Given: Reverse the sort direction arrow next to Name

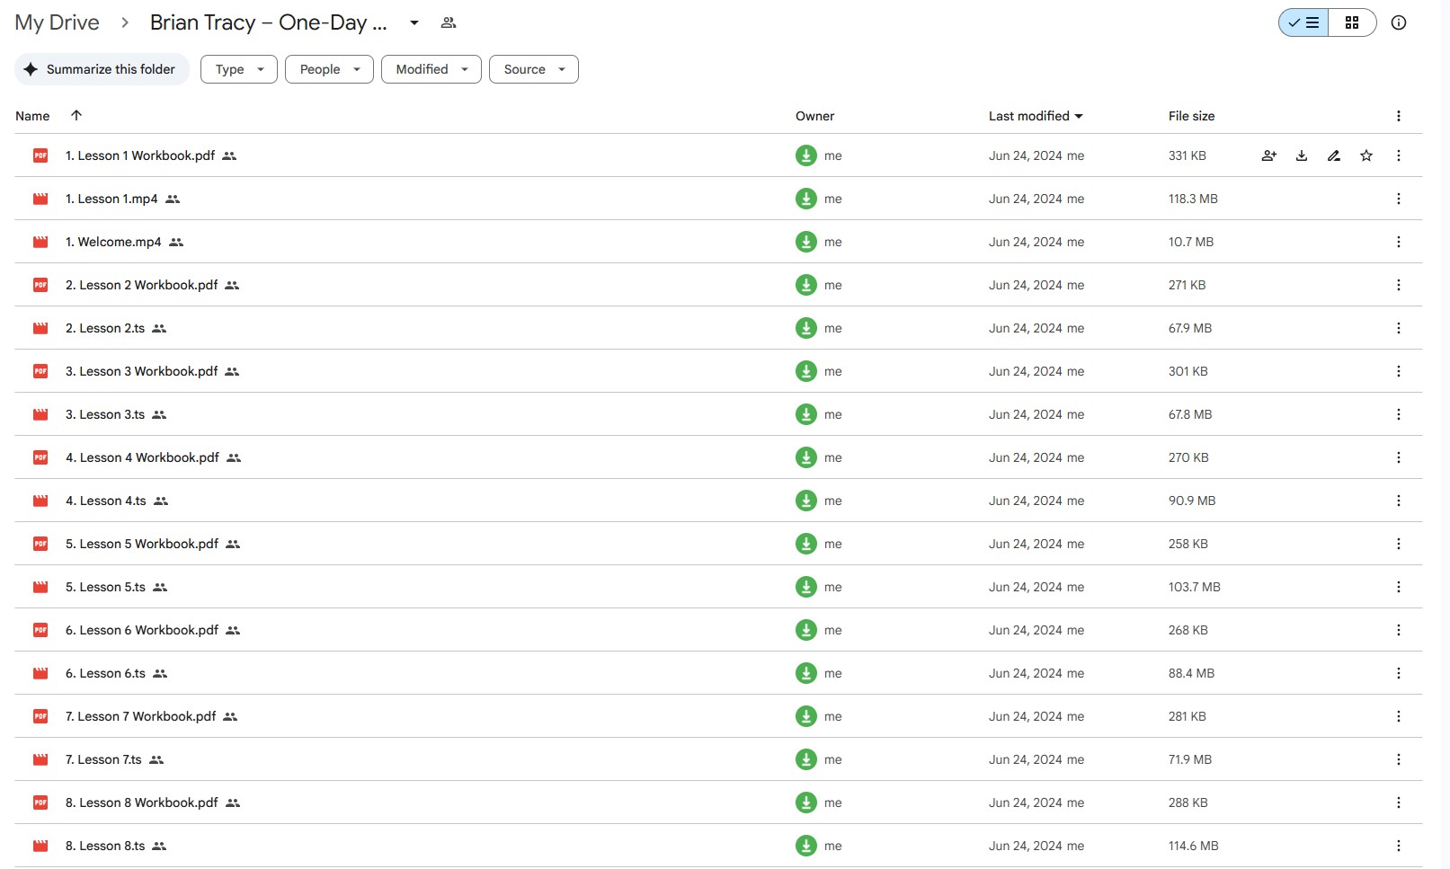Looking at the screenshot, I should pos(76,115).
